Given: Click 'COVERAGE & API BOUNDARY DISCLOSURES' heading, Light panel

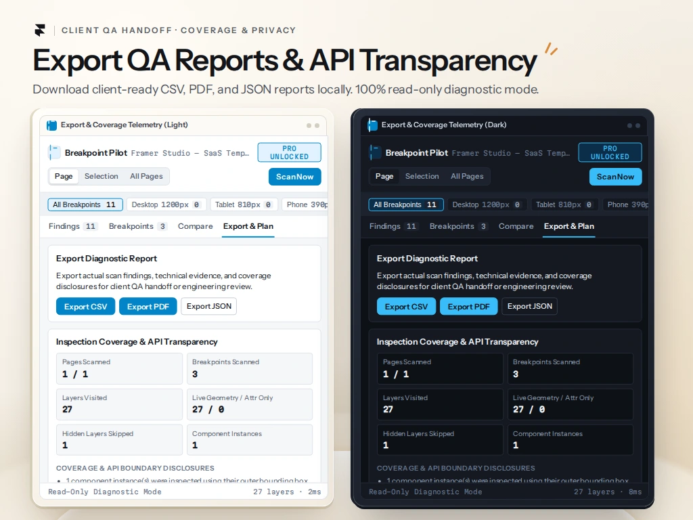Looking at the screenshot, I should (135, 468).
